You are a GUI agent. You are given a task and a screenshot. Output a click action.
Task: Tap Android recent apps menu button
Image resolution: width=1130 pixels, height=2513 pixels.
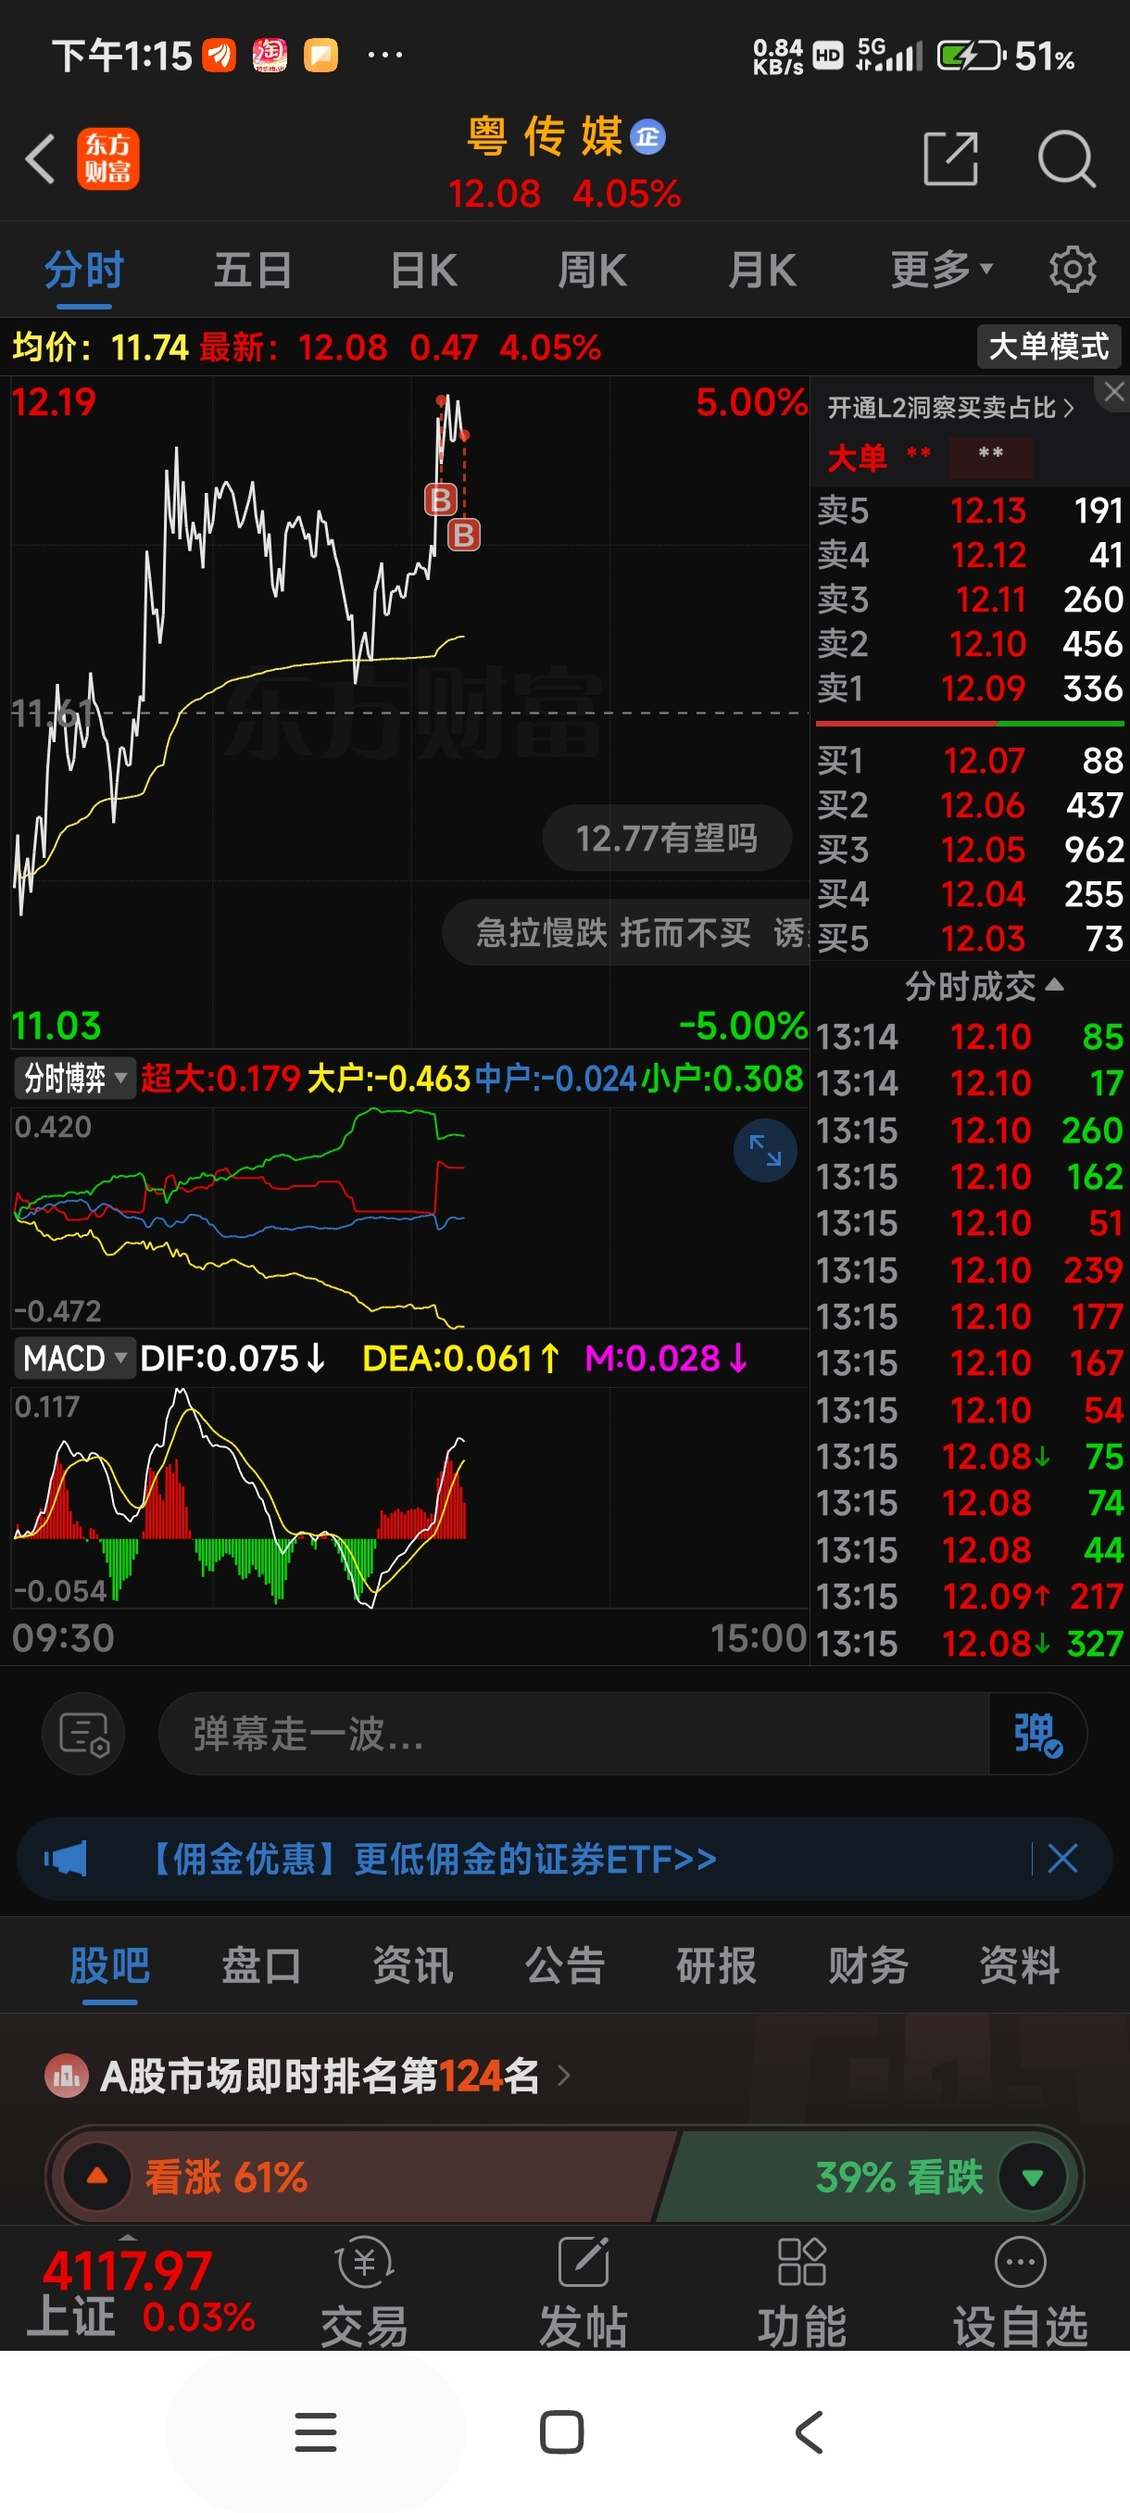pyautogui.click(x=316, y=2432)
